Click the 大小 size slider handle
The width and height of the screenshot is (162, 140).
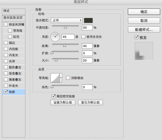pyautogui.click(x=56, y=60)
